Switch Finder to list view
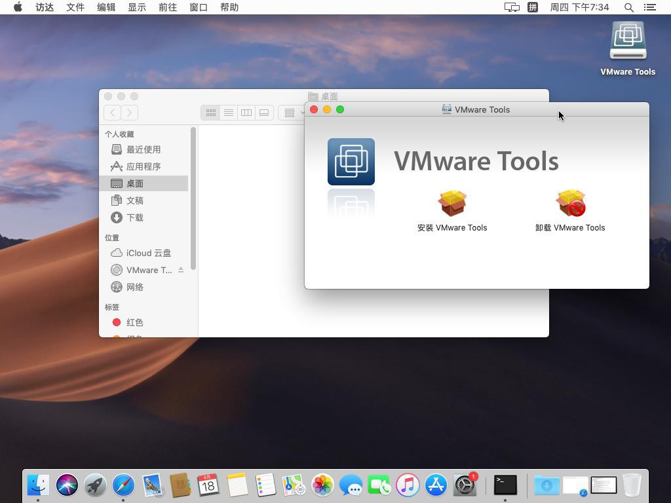 (229, 113)
